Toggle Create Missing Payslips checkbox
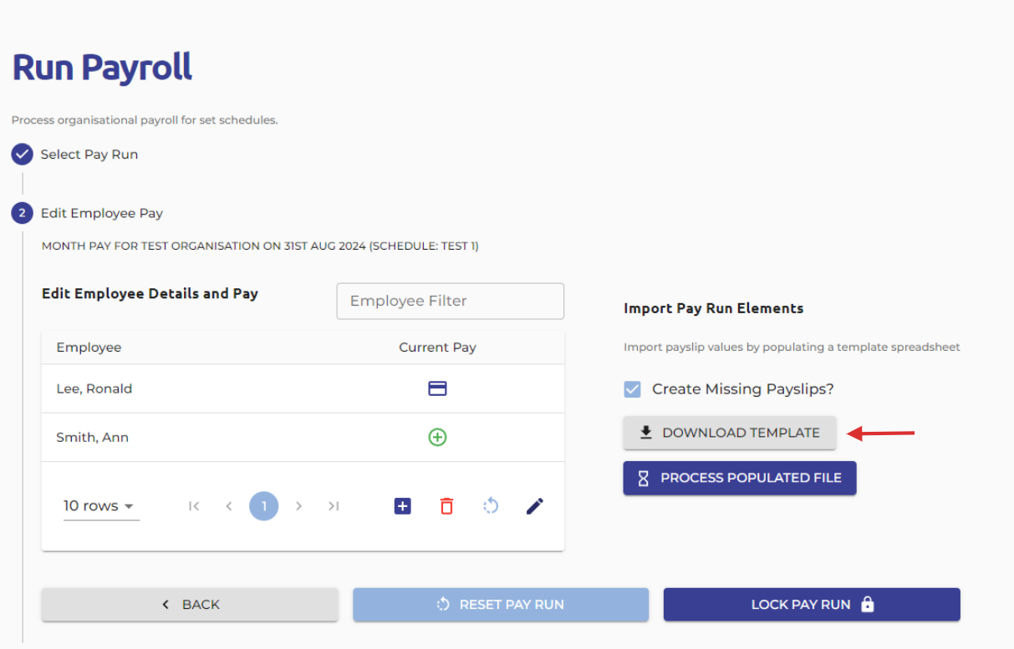The height and width of the screenshot is (649, 1014). [x=633, y=389]
